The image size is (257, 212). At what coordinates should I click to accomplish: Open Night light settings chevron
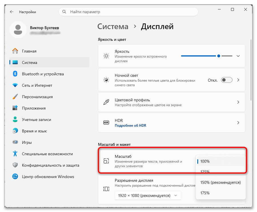(x=238, y=80)
